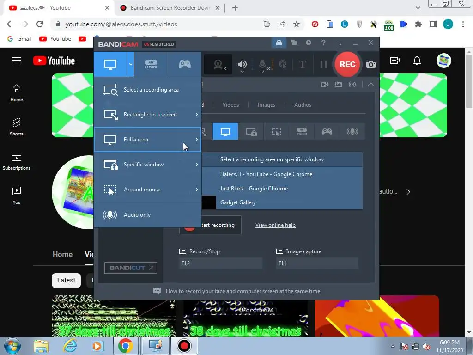Select the game recording tile in panel
This screenshot has width=473, height=355.
point(327,131)
